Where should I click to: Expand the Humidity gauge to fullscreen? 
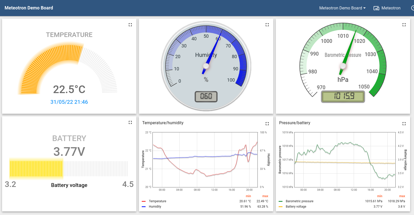[x=267, y=25]
